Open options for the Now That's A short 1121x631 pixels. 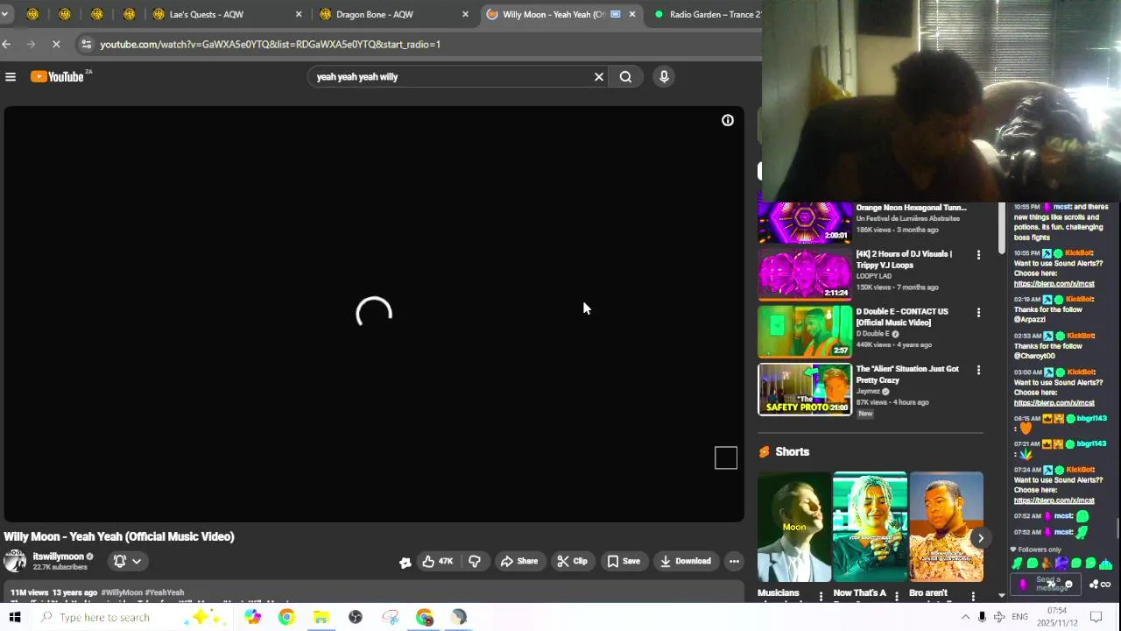coord(896,596)
